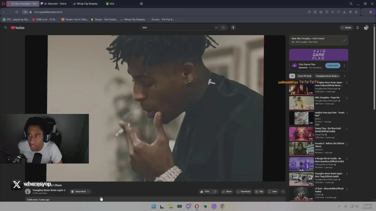Open the Opera main menu icon
This screenshot has width=376, height=211.
(3, 4)
